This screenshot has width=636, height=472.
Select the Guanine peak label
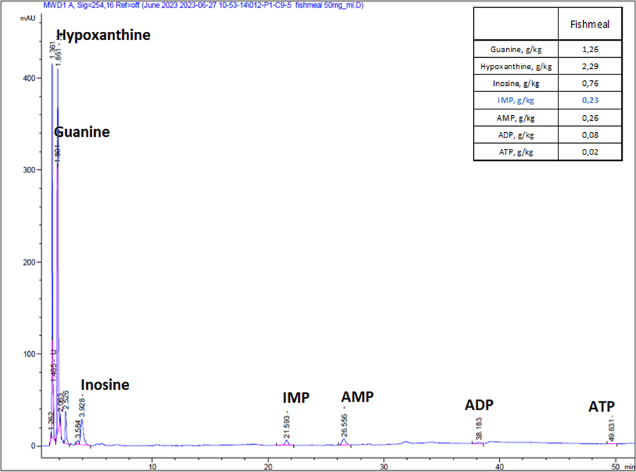click(x=81, y=132)
